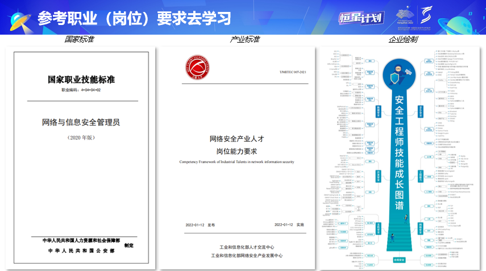Click the 2022-01-12 发布 date text
The width and height of the screenshot is (486, 271).
[x=200, y=225]
